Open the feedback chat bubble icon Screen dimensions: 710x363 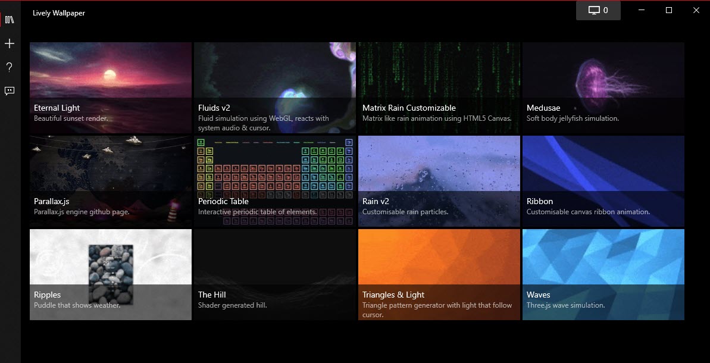pos(10,91)
